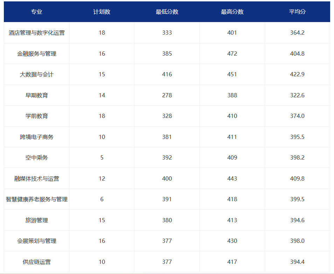The image size is (334, 274).
Task: Click minimum score 416 for 大数据与会计
Action: (x=167, y=74)
